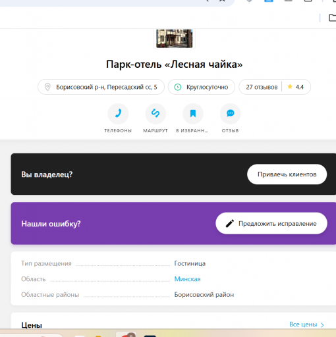Click the ОТЗЫВ caption text
The width and height of the screenshot is (336, 337).
click(x=230, y=131)
